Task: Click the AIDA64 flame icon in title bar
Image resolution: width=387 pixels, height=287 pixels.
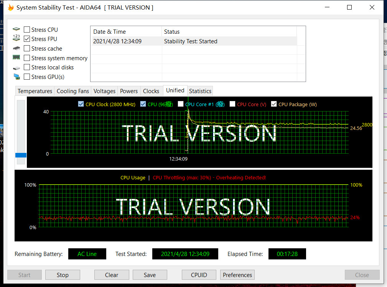Action: pos(11,7)
